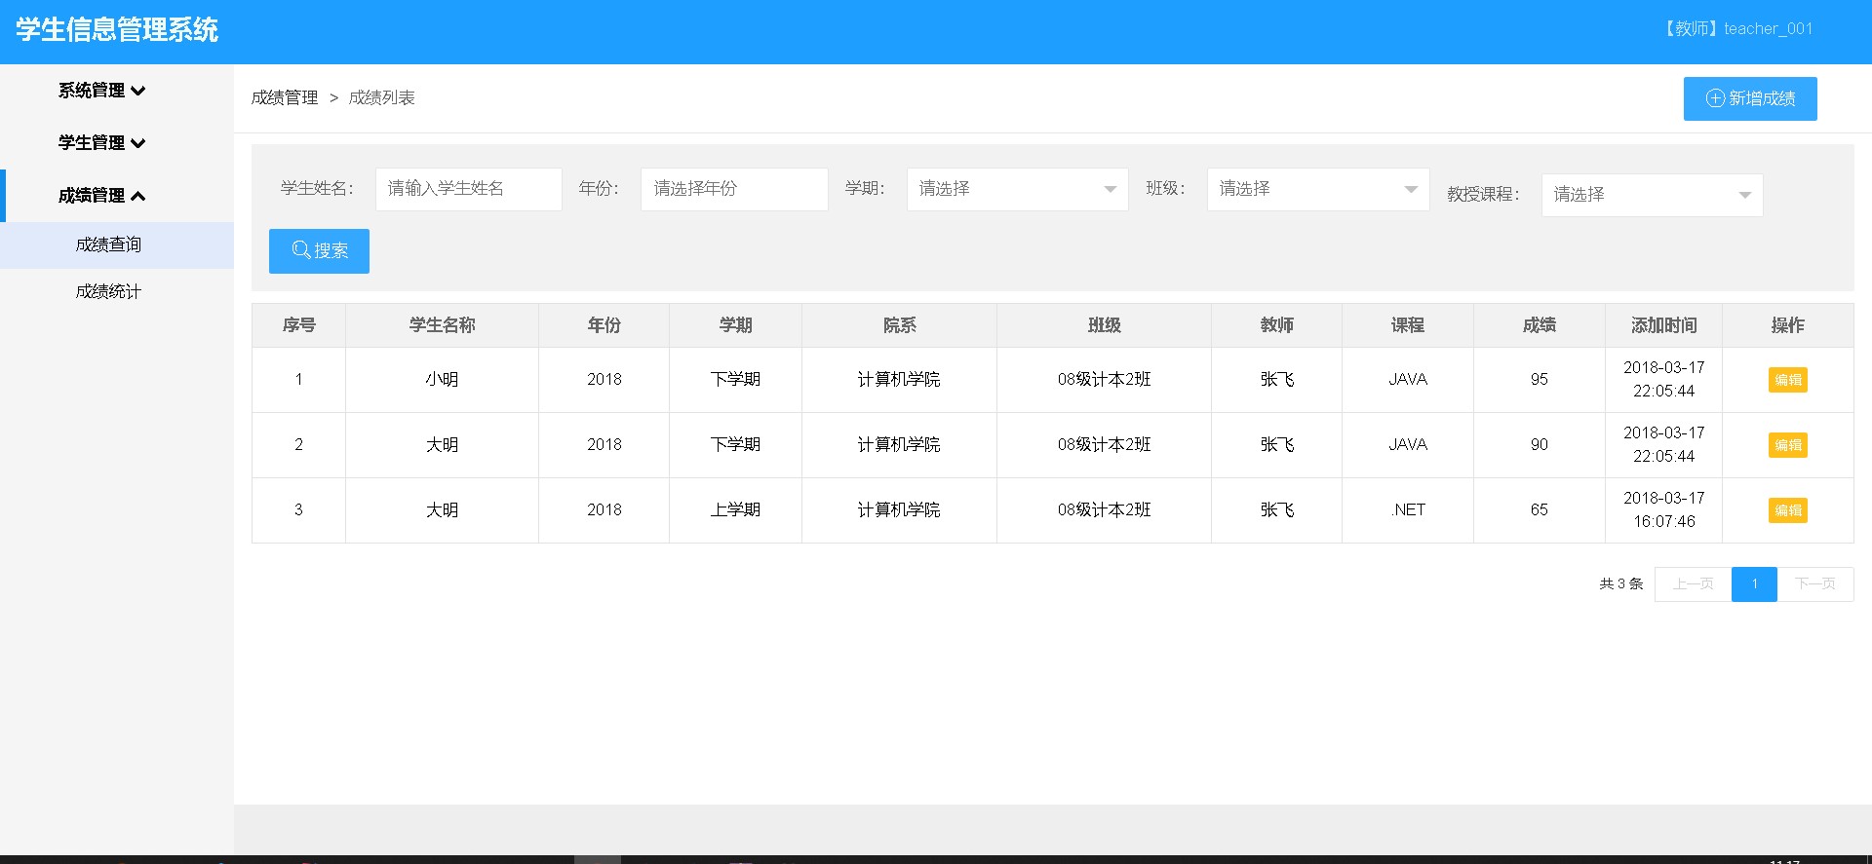Viewport: 1872px width, 864px height.
Task: Click the 上学期 cell
Action: coord(735,510)
